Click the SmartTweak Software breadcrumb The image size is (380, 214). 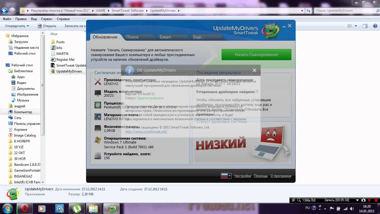point(128,10)
